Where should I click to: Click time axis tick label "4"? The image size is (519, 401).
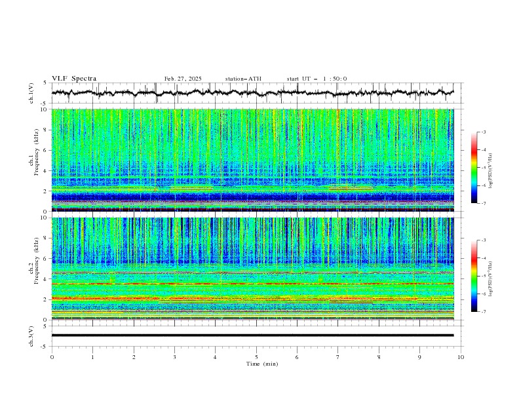(x=215, y=357)
